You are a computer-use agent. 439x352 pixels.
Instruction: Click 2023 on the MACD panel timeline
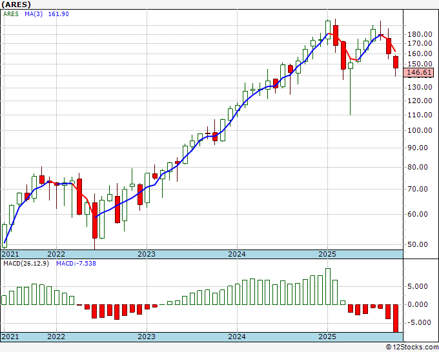point(147,337)
